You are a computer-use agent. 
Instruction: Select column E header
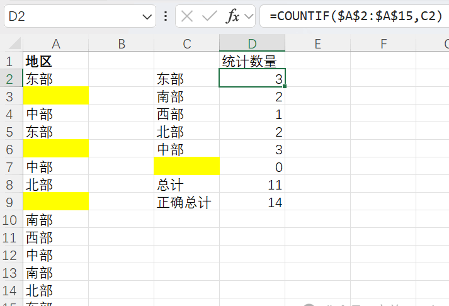[318, 44]
